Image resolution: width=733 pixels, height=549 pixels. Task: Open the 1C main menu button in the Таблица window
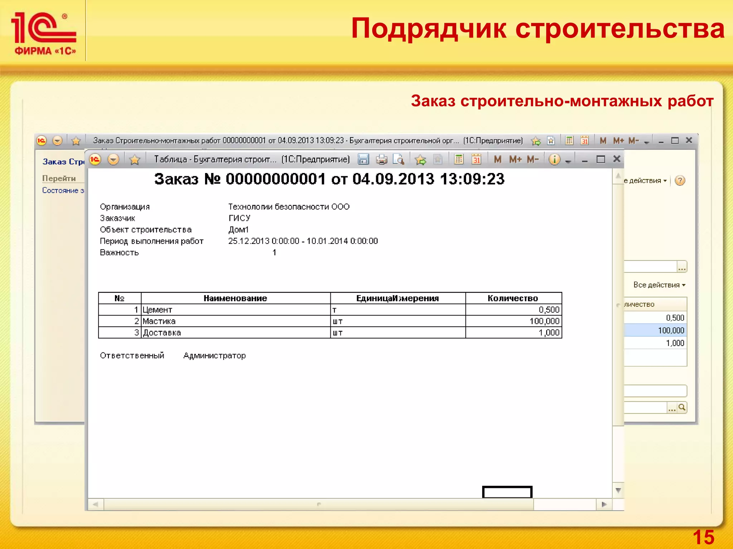tap(95, 159)
